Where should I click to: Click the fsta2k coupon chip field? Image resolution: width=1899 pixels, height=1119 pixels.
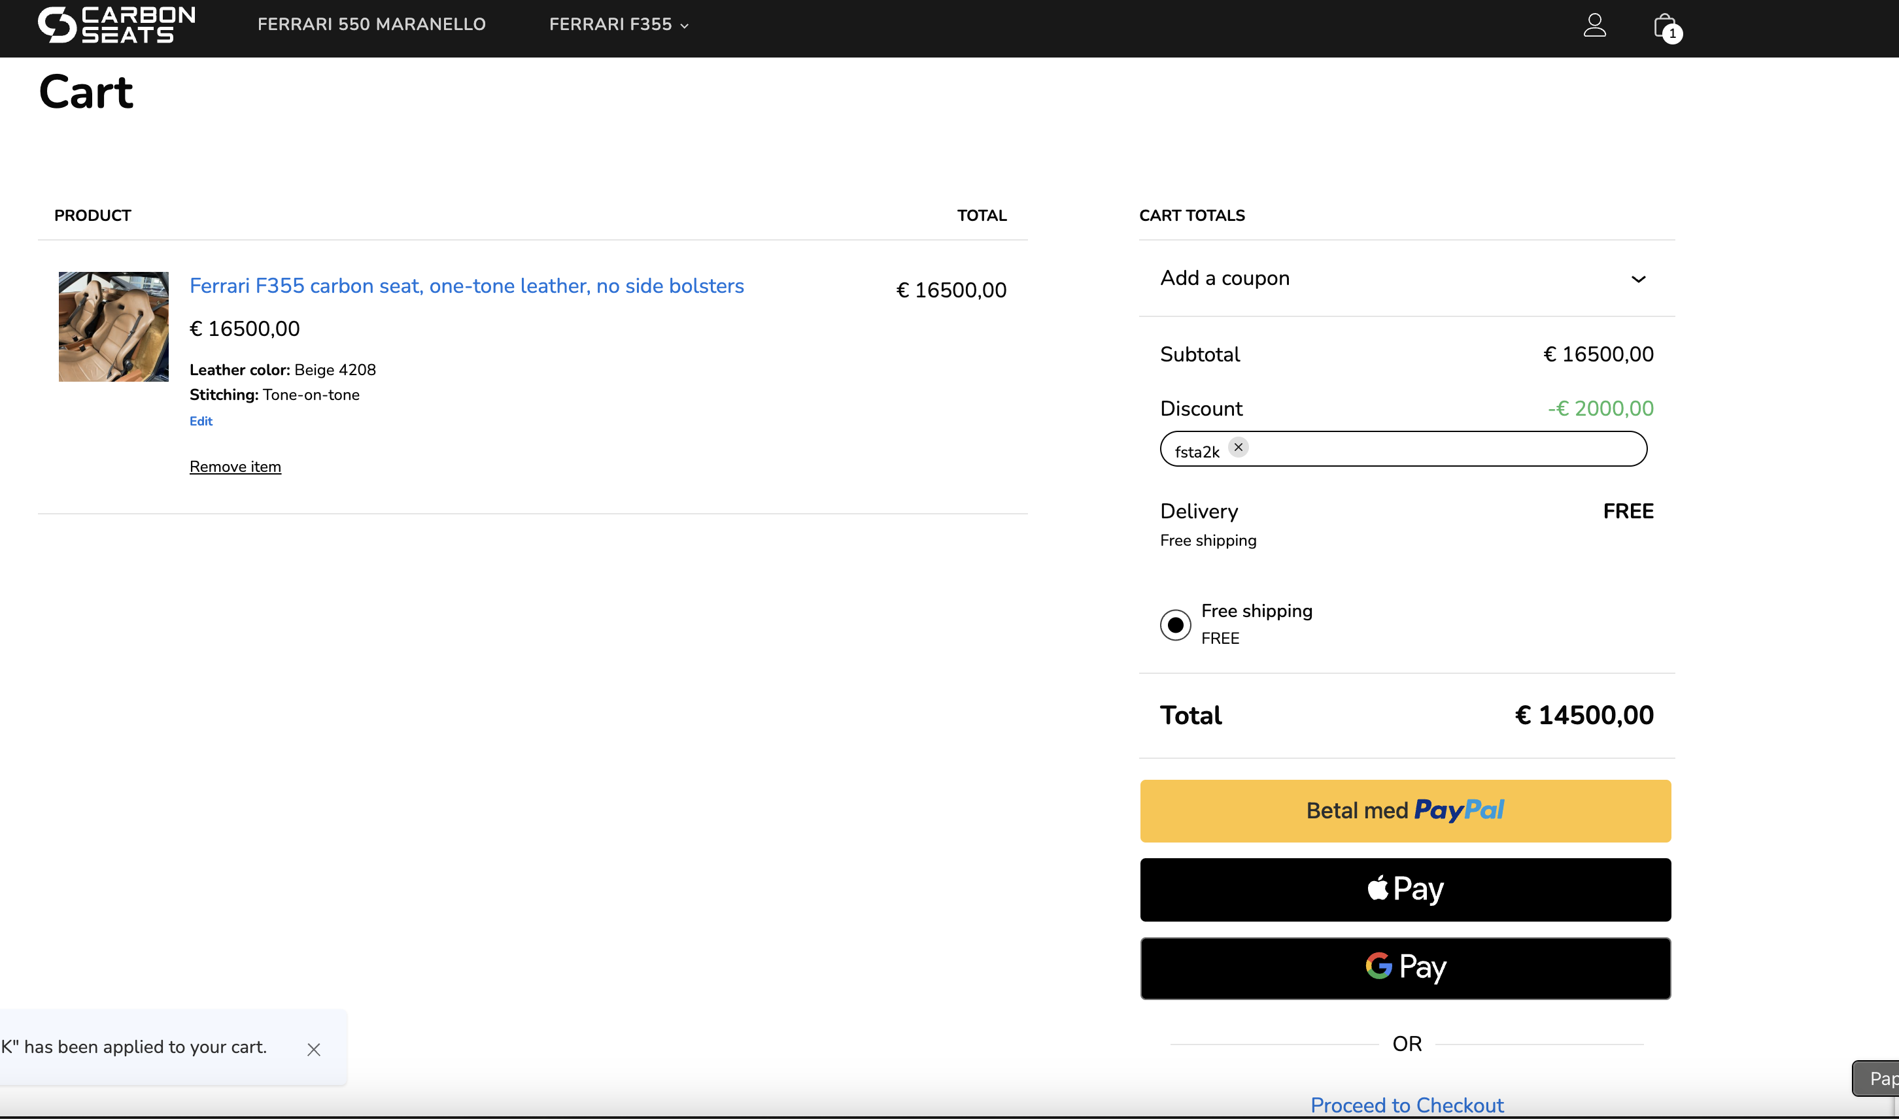[x=1403, y=448]
